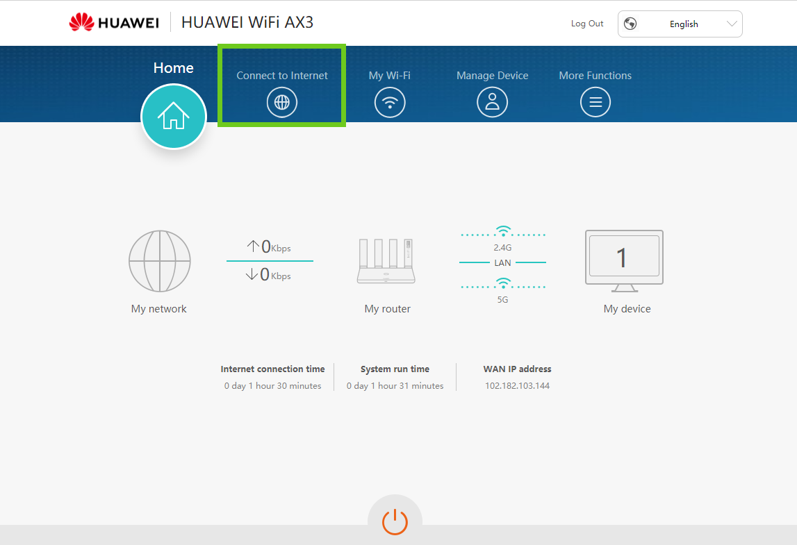Open More Functions hamburger icon
797x545 pixels.
tap(595, 103)
